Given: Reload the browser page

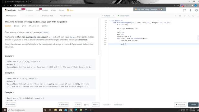Looking at the screenshot, I should click(11, 6).
